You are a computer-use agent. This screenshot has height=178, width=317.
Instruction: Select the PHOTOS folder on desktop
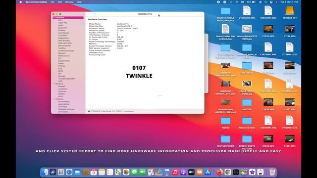point(247,104)
